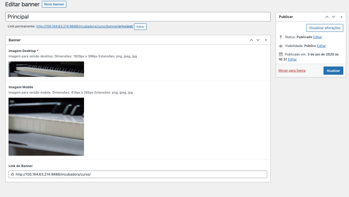Viewport: 349px width, 197px height.
Task: Edit the publish date via Editar link
Action: (292, 59)
